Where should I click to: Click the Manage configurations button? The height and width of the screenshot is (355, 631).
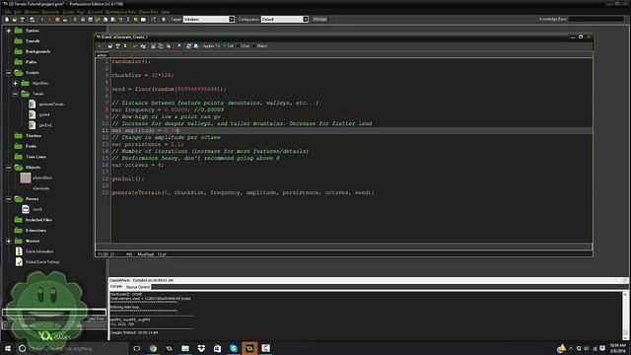(x=319, y=20)
